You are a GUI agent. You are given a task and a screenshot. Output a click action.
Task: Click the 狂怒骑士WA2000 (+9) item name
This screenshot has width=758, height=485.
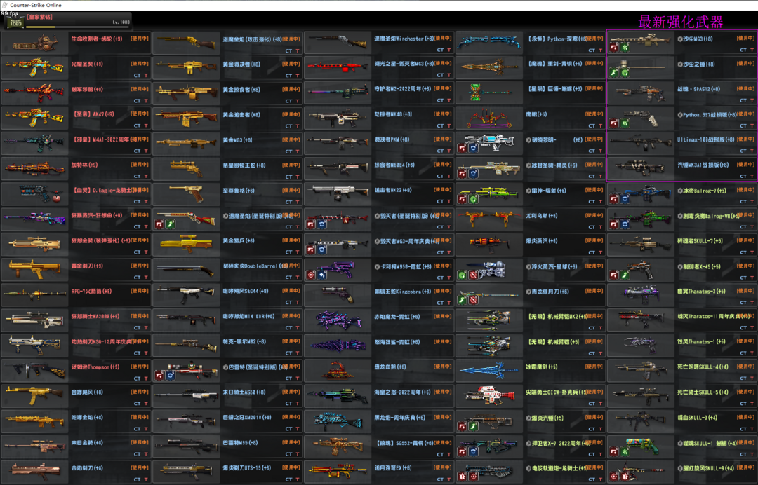click(x=95, y=317)
